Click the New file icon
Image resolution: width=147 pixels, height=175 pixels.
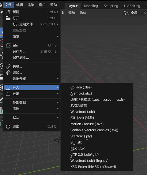click(8, 12)
